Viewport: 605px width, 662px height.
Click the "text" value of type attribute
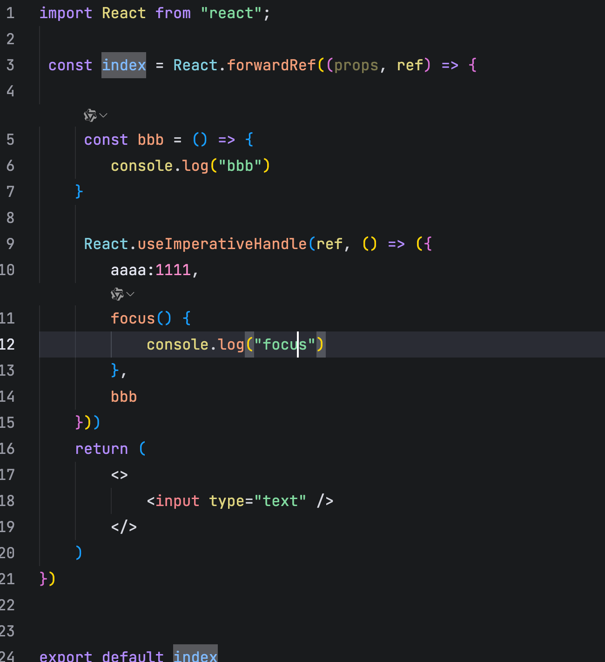pos(280,501)
